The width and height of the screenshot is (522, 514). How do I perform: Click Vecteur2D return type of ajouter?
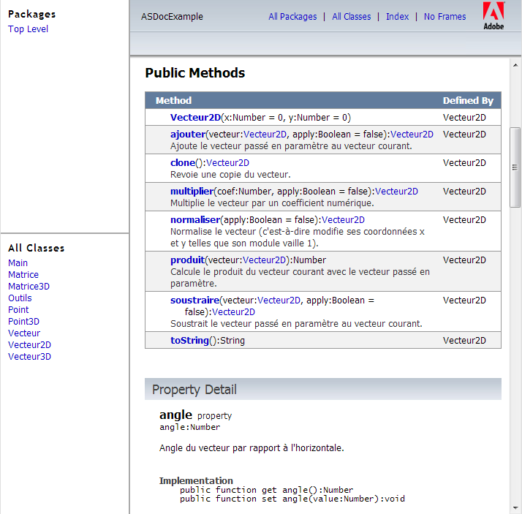pyautogui.click(x=412, y=134)
